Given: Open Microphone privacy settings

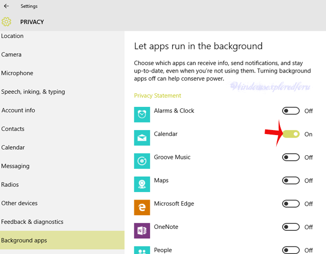Looking at the screenshot, I should click(62, 73).
